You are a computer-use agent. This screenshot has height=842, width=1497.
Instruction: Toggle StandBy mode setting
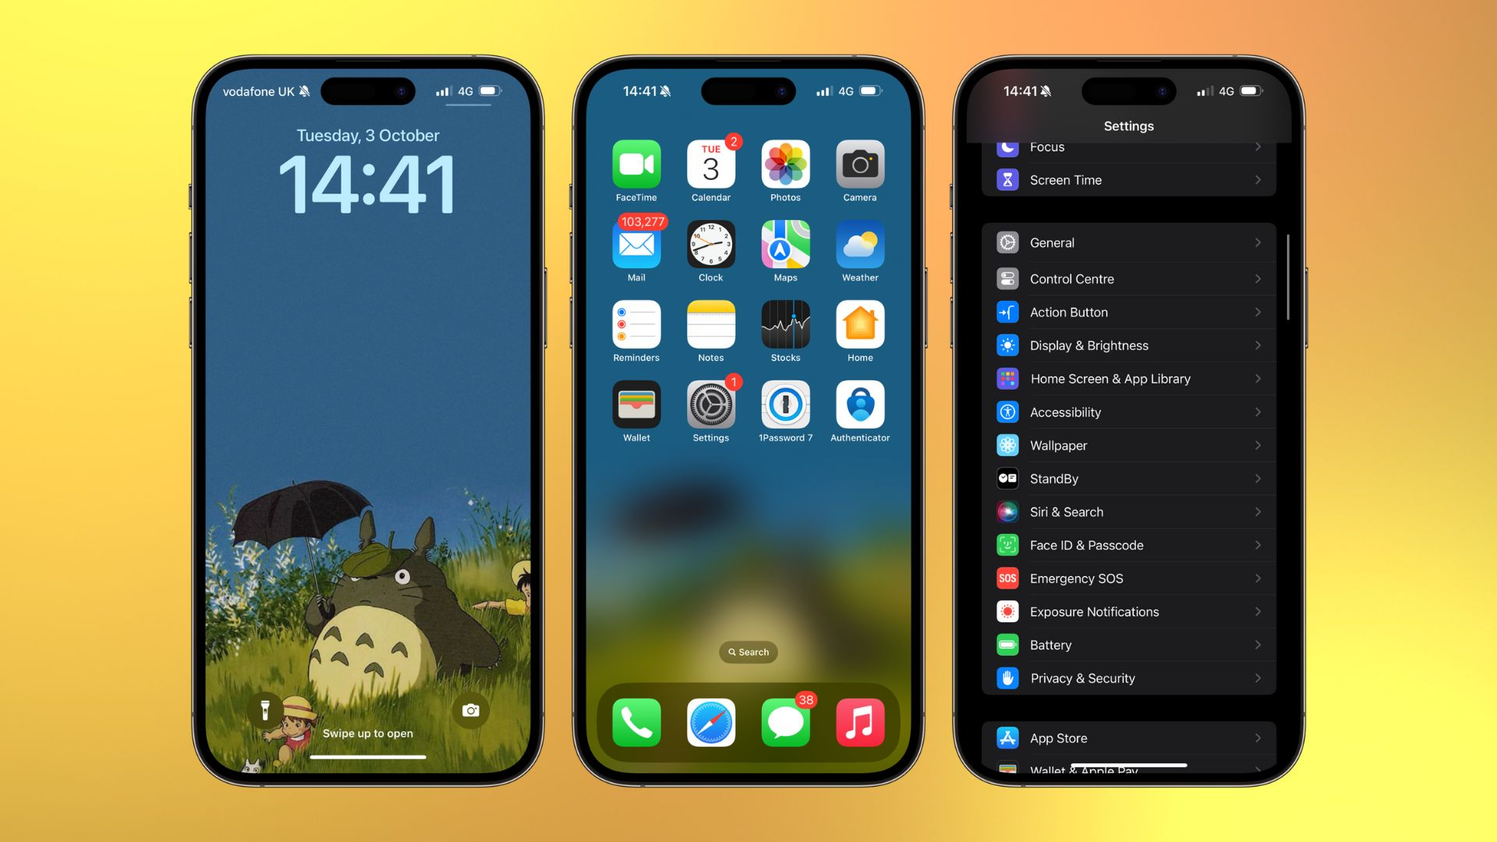tap(1129, 478)
